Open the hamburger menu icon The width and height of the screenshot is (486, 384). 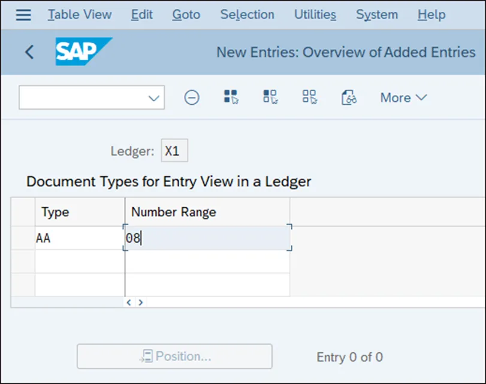pyautogui.click(x=23, y=14)
